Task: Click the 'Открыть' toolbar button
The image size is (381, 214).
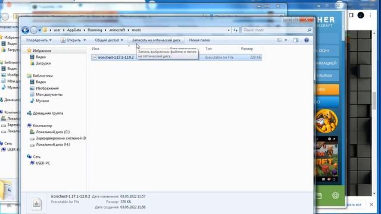Action: [x=71, y=40]
